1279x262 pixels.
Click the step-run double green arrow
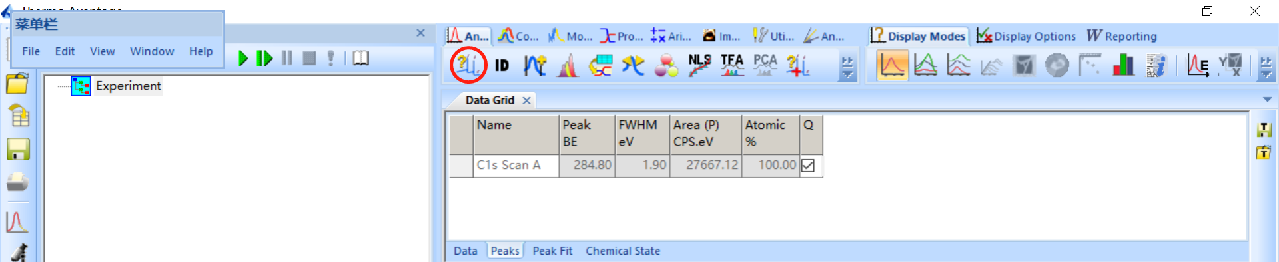[264, 59]
